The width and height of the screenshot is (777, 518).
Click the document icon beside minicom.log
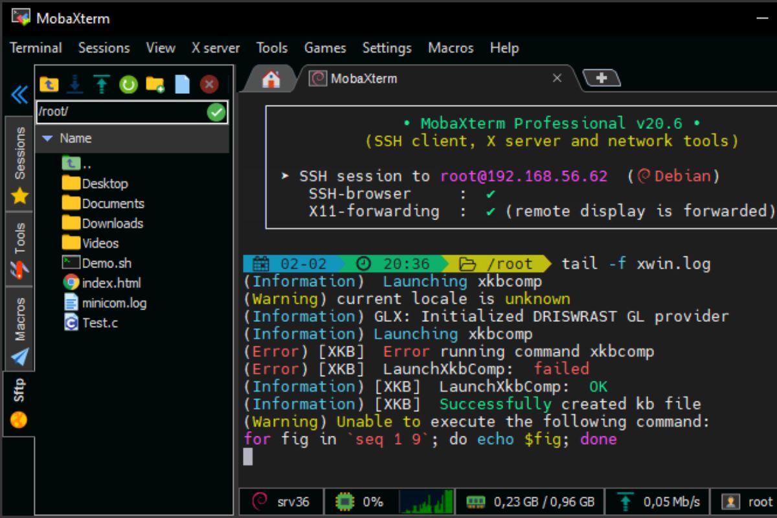tap(71, 302)
